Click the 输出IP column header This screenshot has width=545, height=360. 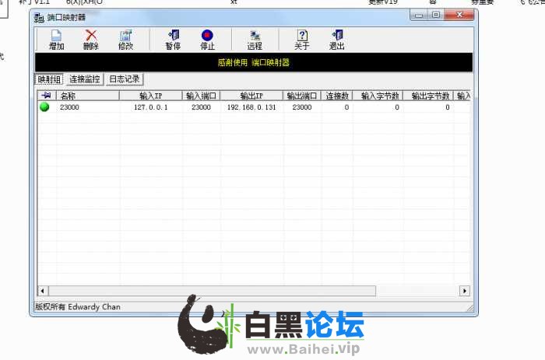[251, 96]
